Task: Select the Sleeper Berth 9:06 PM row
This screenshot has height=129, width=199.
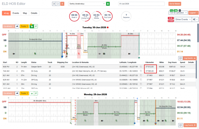Action: [x=99, y=67]
